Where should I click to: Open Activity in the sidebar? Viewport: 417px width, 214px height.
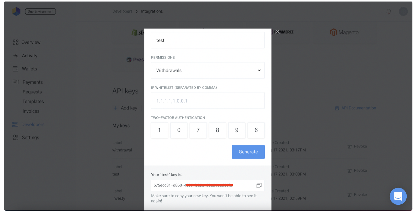(x=29, y=56)
